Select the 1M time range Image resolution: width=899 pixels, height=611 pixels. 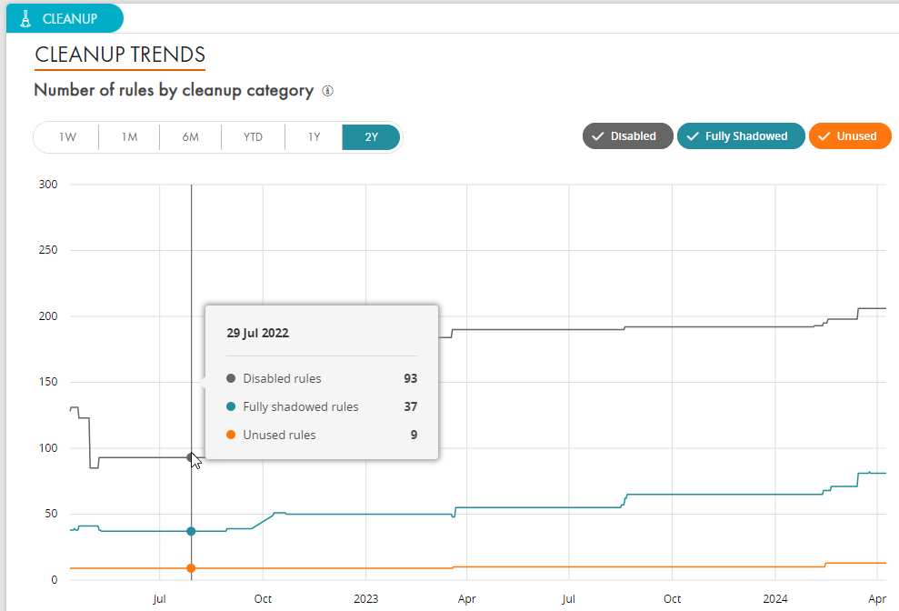tap(129, 137)
